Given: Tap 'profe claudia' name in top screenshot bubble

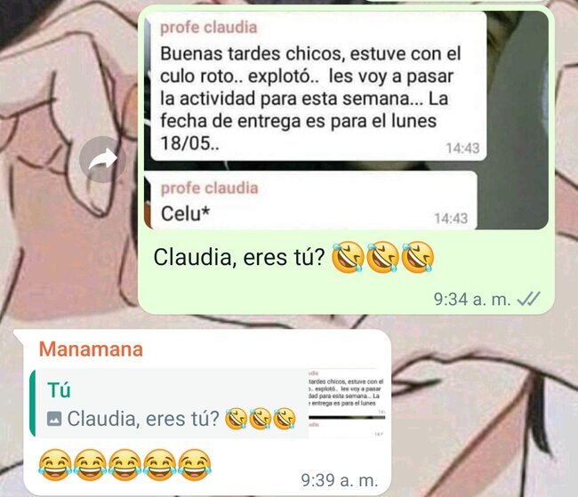Looking at the screenshot, I should 208,28.
